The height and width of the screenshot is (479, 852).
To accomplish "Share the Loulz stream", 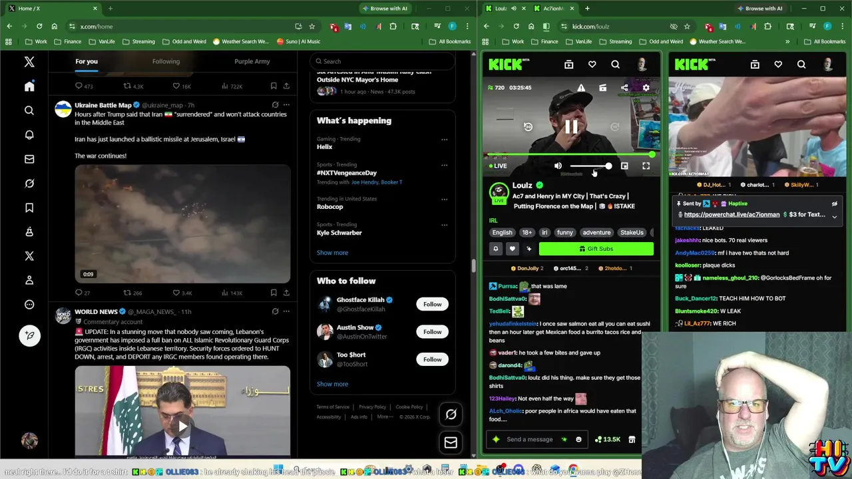I will (624, 88).
